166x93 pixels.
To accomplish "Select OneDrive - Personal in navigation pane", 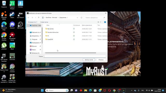I will point(35,26).
